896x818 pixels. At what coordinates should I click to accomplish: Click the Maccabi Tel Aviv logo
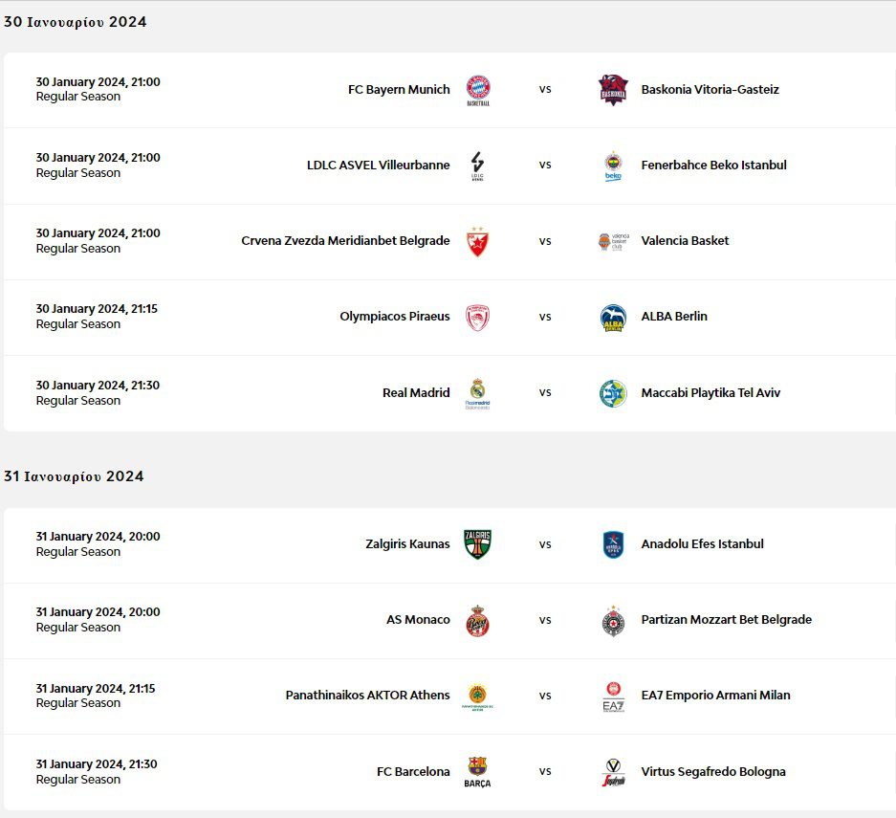pos(613,392)
